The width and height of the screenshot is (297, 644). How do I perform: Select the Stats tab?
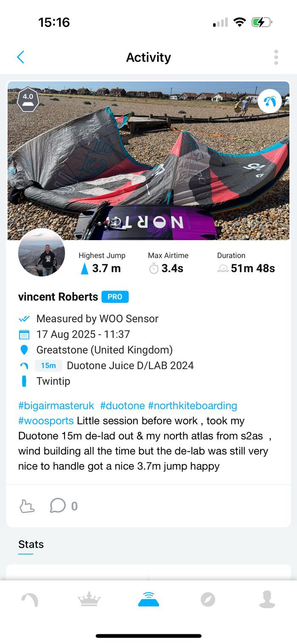[x=31, y=544]
